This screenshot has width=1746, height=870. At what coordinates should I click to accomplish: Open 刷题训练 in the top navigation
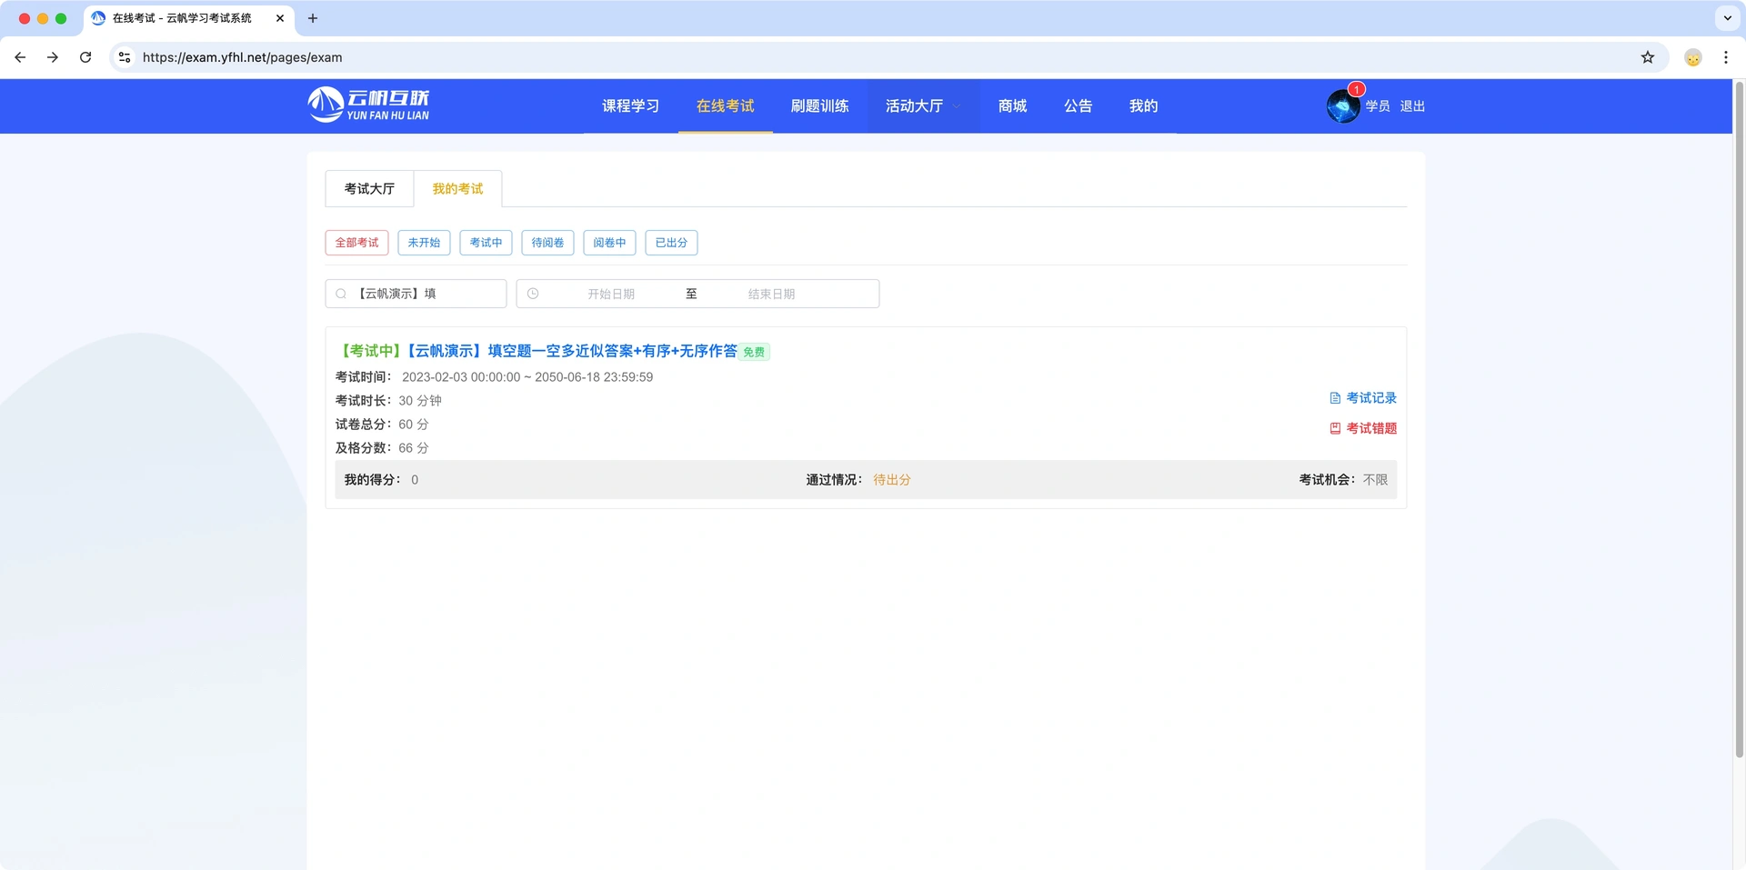tap(819, 106)
